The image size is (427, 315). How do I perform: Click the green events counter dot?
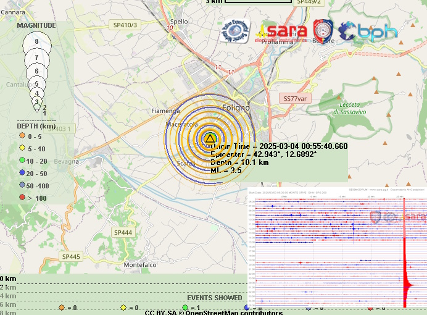pos(186,307)
